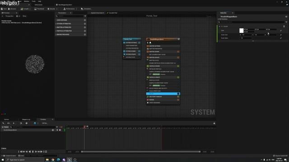Expand Particle Attributes parameter section
This screenshot has width=289, height=162.
(56, 31)
